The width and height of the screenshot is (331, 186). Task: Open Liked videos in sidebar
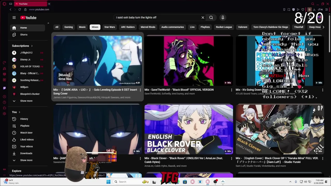coord(28,139)
